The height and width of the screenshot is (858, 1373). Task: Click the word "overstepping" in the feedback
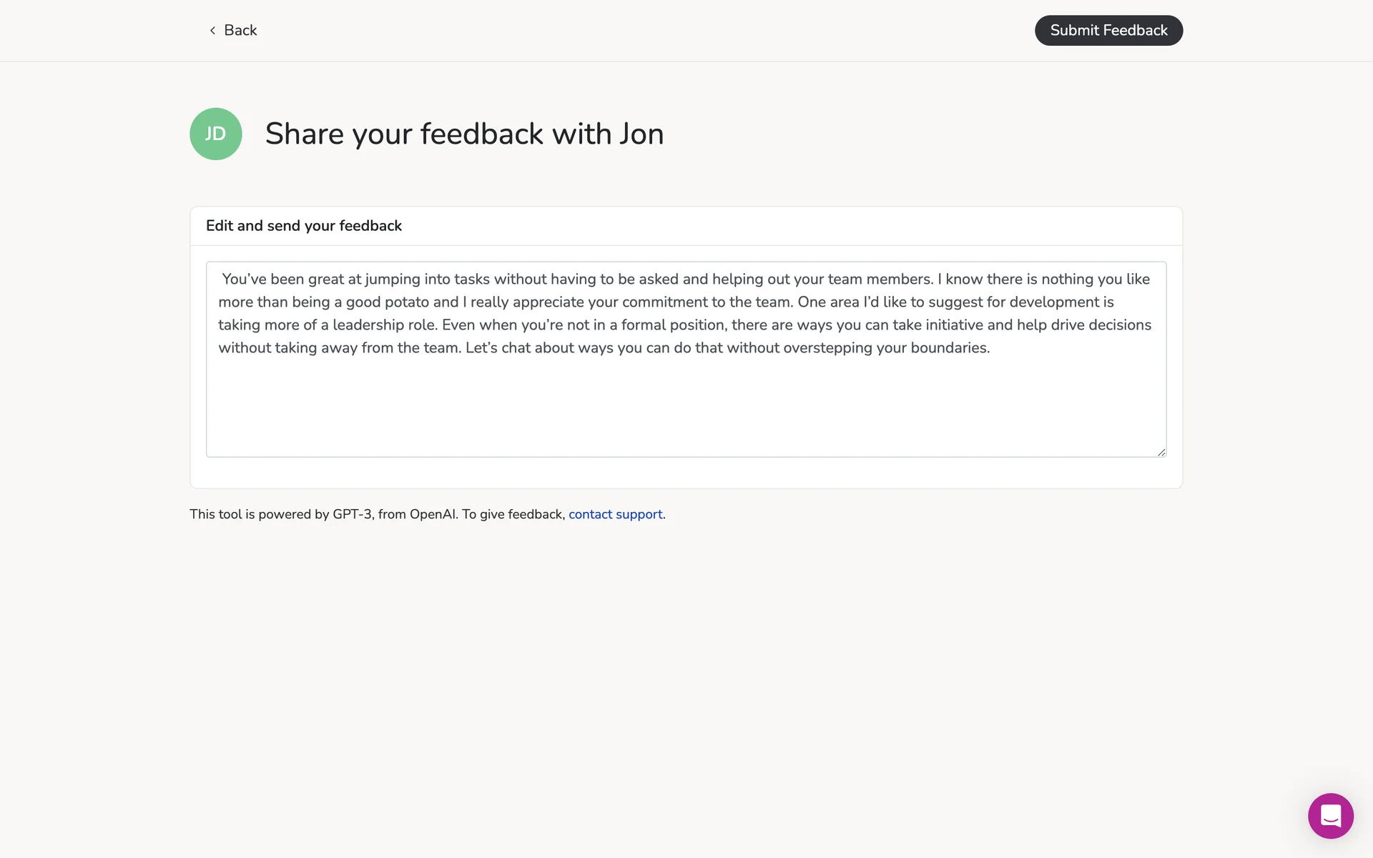827,347
